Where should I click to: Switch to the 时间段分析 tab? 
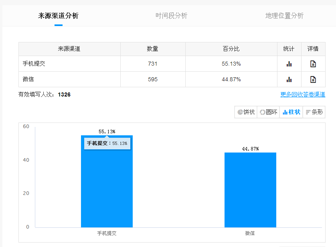(171, 16)
